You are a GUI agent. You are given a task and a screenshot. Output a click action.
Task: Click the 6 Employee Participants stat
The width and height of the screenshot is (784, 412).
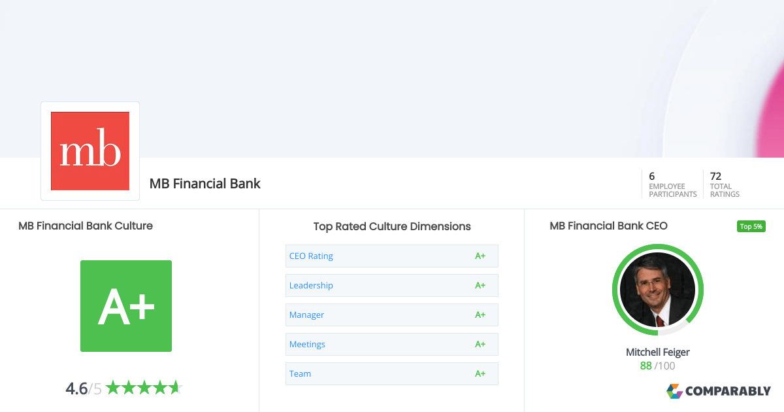point(672,184)
